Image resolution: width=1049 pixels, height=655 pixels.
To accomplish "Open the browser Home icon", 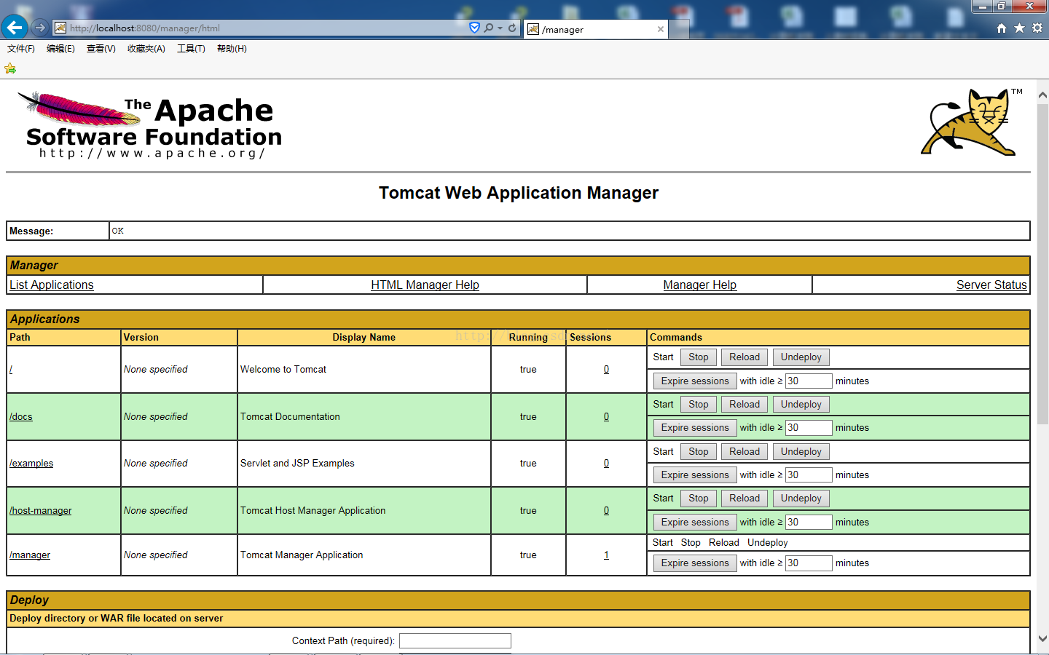I will (1002, 28).
